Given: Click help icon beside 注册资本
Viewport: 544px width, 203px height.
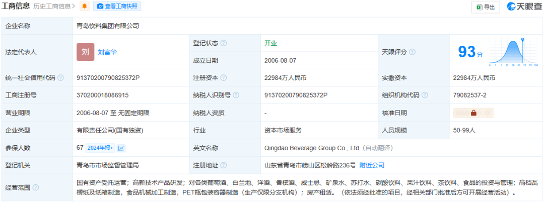Looking at the screenshot, I should [224, 78].
